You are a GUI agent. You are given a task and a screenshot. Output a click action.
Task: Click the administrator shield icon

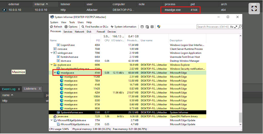tap(159, 27)
